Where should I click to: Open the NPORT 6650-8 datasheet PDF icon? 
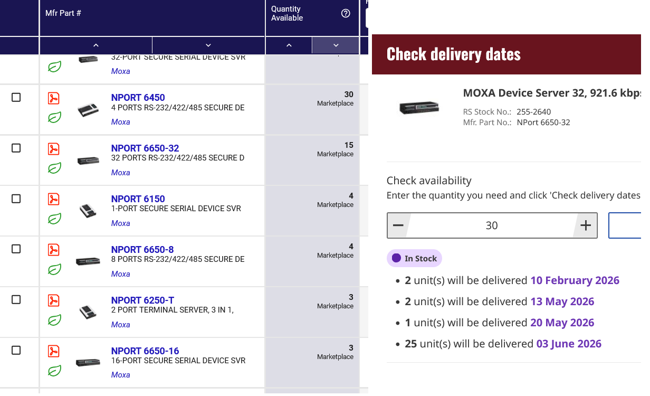pos(54,250)
